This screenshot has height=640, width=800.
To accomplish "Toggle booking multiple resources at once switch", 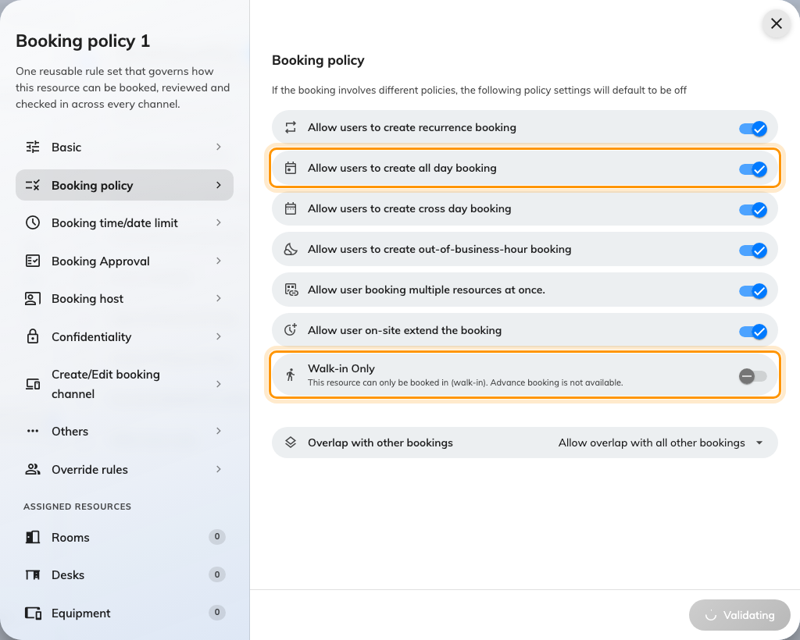I will coord(753,290).
